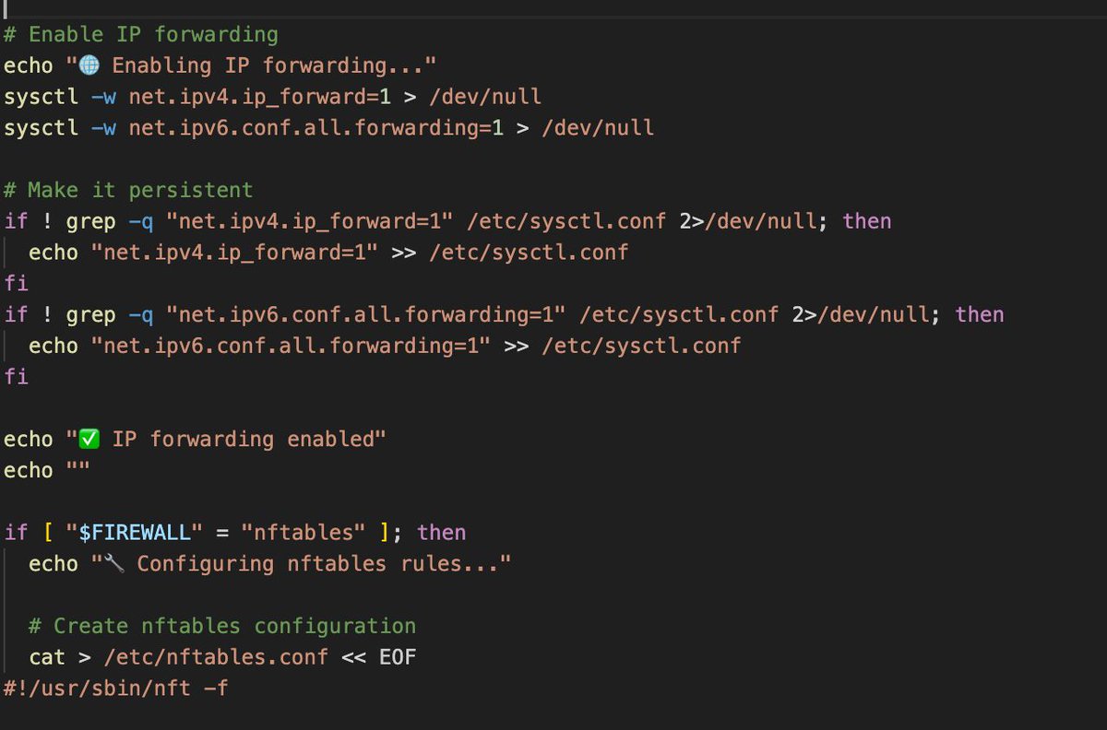
Task: Click the comment "# Make it persistent"
Action: pos(128,190)
